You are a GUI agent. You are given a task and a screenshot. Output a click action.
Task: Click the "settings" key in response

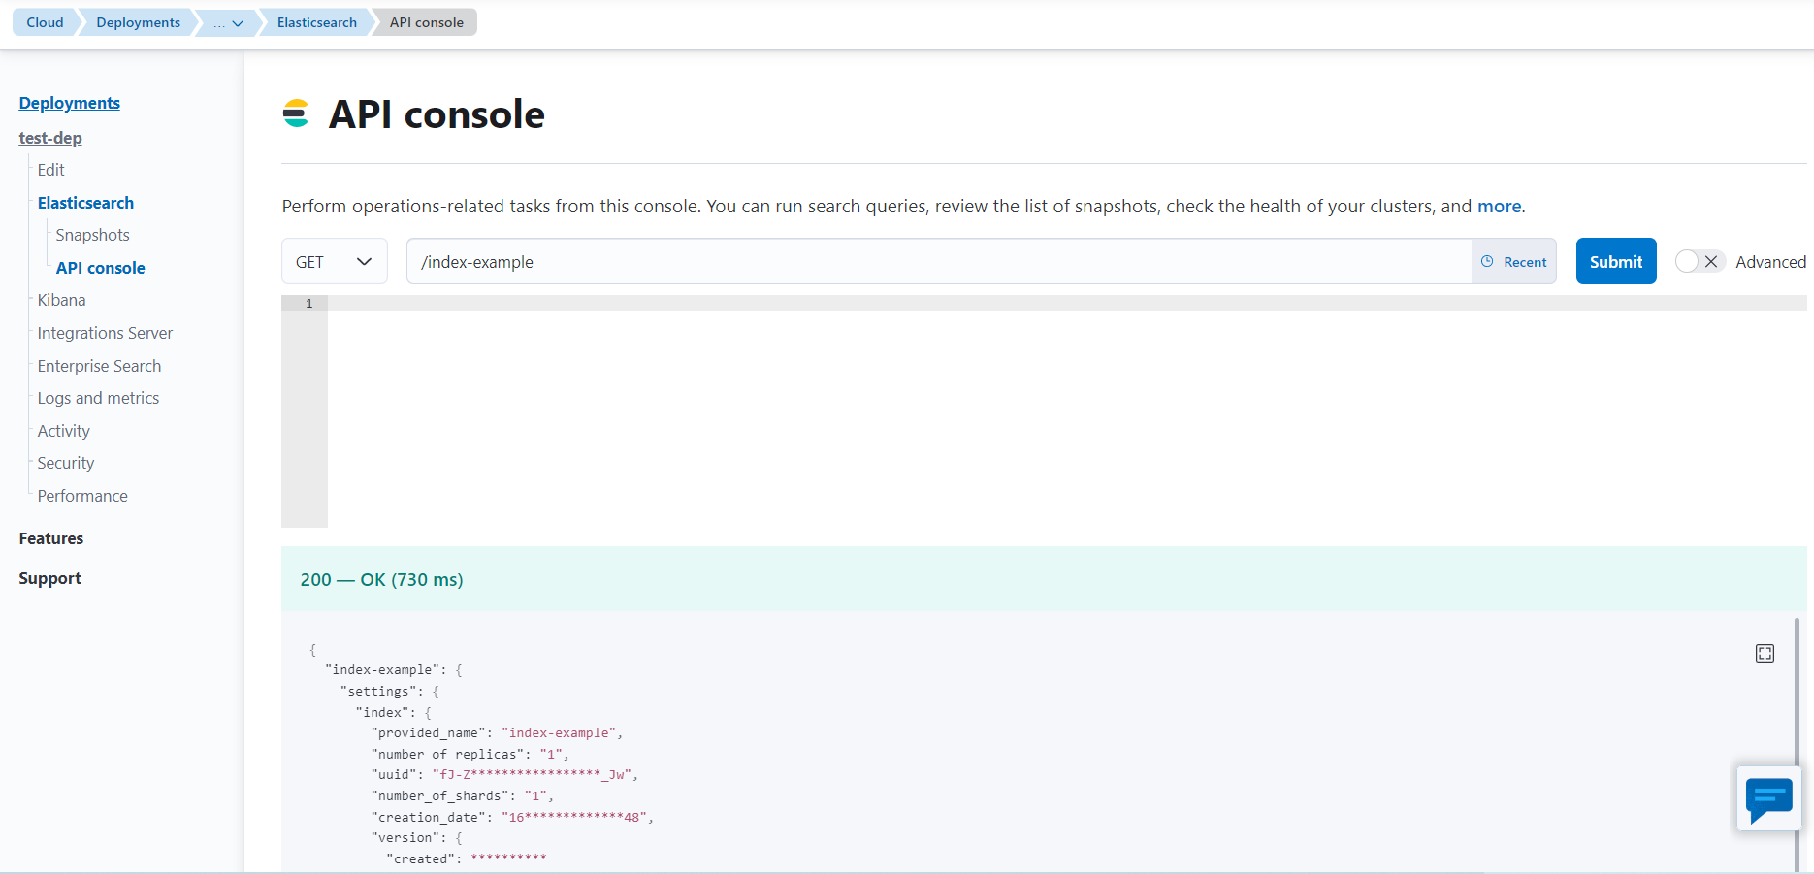click(x=380, y=691)
